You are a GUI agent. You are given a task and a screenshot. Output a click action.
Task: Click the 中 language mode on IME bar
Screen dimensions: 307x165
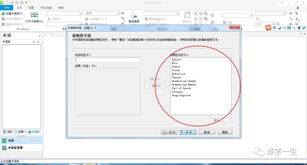pos(275,28)
